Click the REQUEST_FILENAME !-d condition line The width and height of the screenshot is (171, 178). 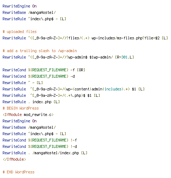(x=40, y=146)
